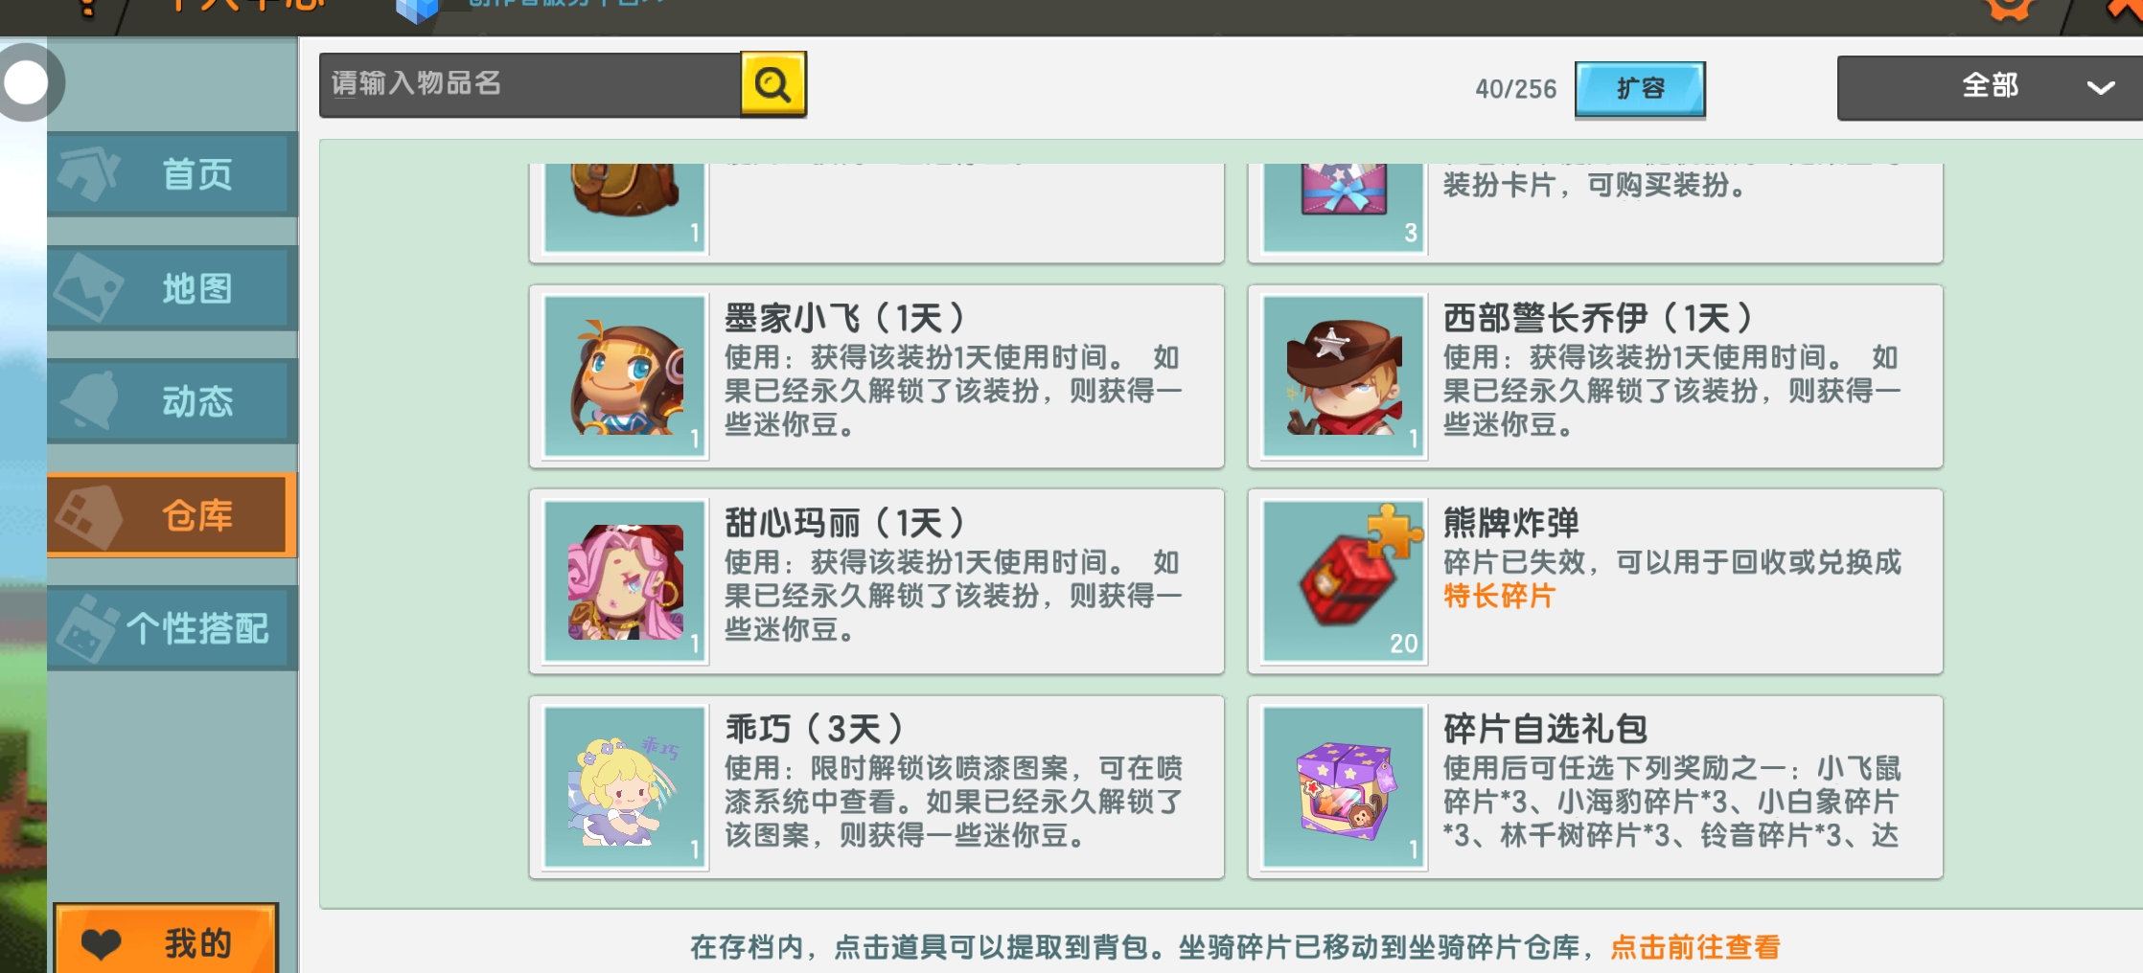Select the 碎片自选礼包 gift box icon
2143x973 pixels.
click(x=1344, y=787)
